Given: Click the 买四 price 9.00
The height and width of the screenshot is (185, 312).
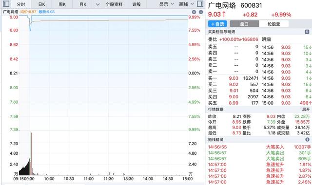Looking at the screenshot, I should point(234,97).
